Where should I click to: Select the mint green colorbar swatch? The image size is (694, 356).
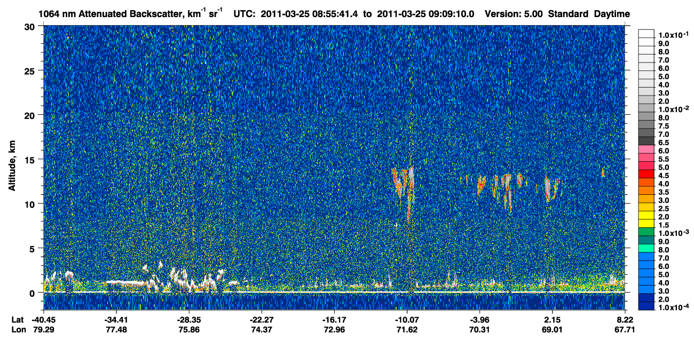click(x=646, y=249)
